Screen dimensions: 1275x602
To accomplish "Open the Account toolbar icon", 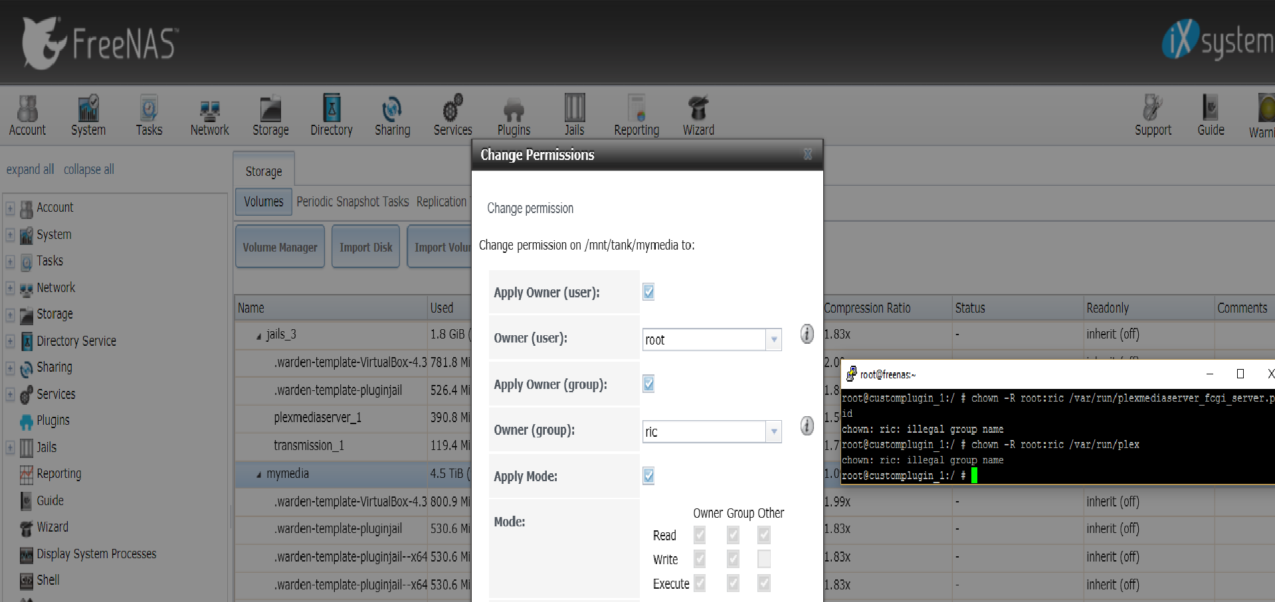I will point(27,115).
